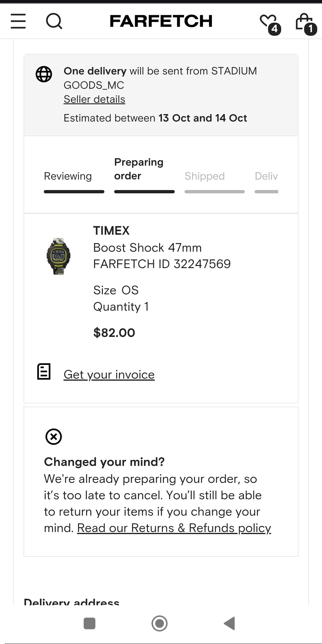Tap the search magnifier icon
The image size is (322, 644).
[x=54, y=21]
